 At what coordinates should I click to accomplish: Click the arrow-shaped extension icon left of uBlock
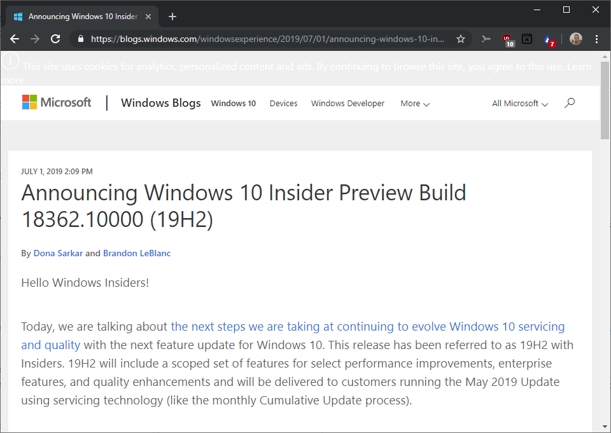pos(486,39)
